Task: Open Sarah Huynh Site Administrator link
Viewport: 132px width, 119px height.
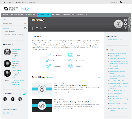Action: point(7,113)
